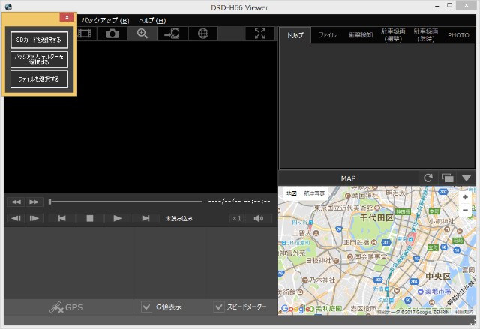Click the fast forward playback button
The image size is (480, 329).
click(x=34, y=202)
